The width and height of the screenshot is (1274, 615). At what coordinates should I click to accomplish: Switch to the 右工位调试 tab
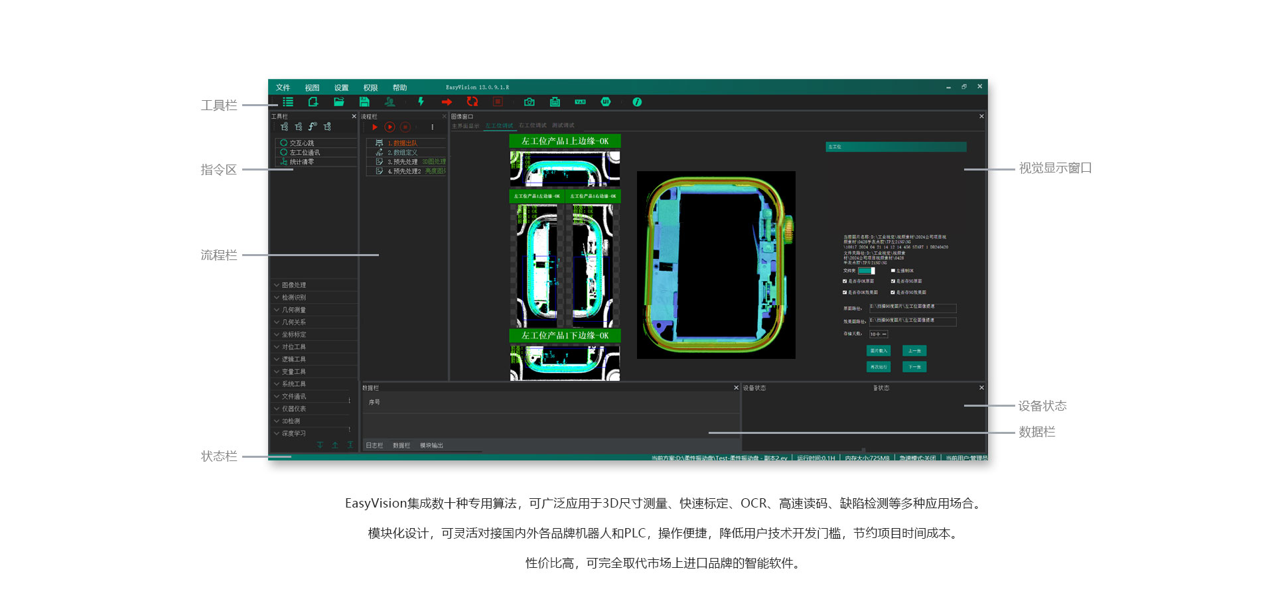pos(533,125)
